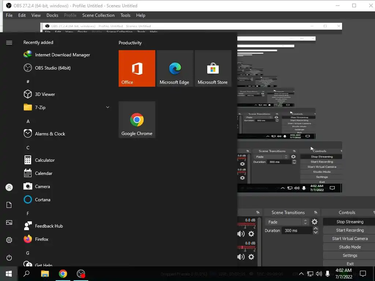Image resolution: width=375 pixels, height=281 pixels.
Task: Increase transition Duration with up arrow
Action: [315, 228]
